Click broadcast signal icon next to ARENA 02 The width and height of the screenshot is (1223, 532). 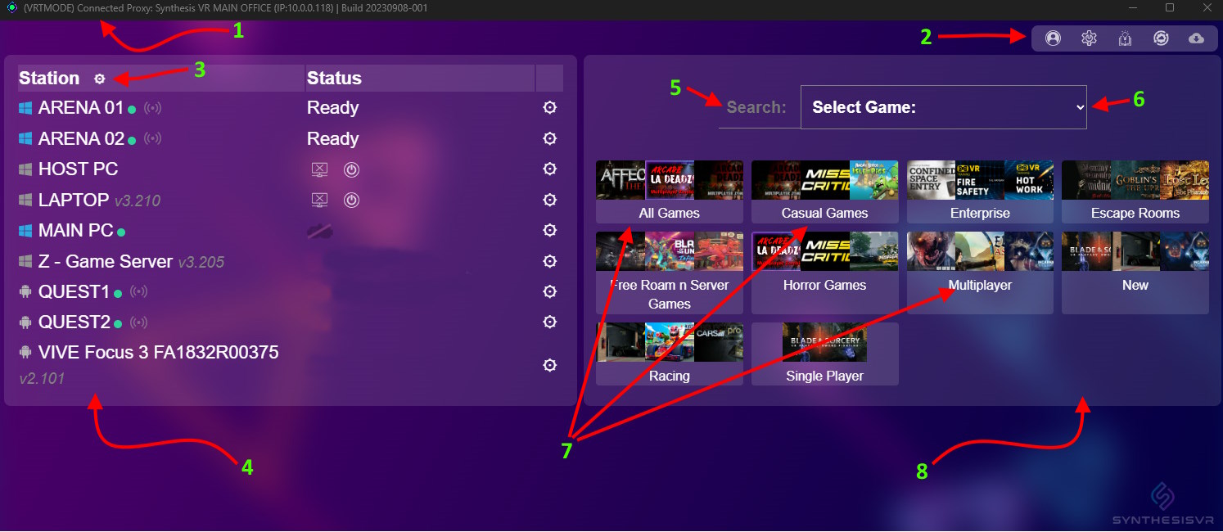click(x=152, y=139)
